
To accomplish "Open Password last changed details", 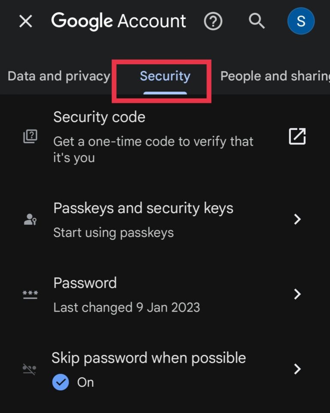I will [x=126, y=307].
